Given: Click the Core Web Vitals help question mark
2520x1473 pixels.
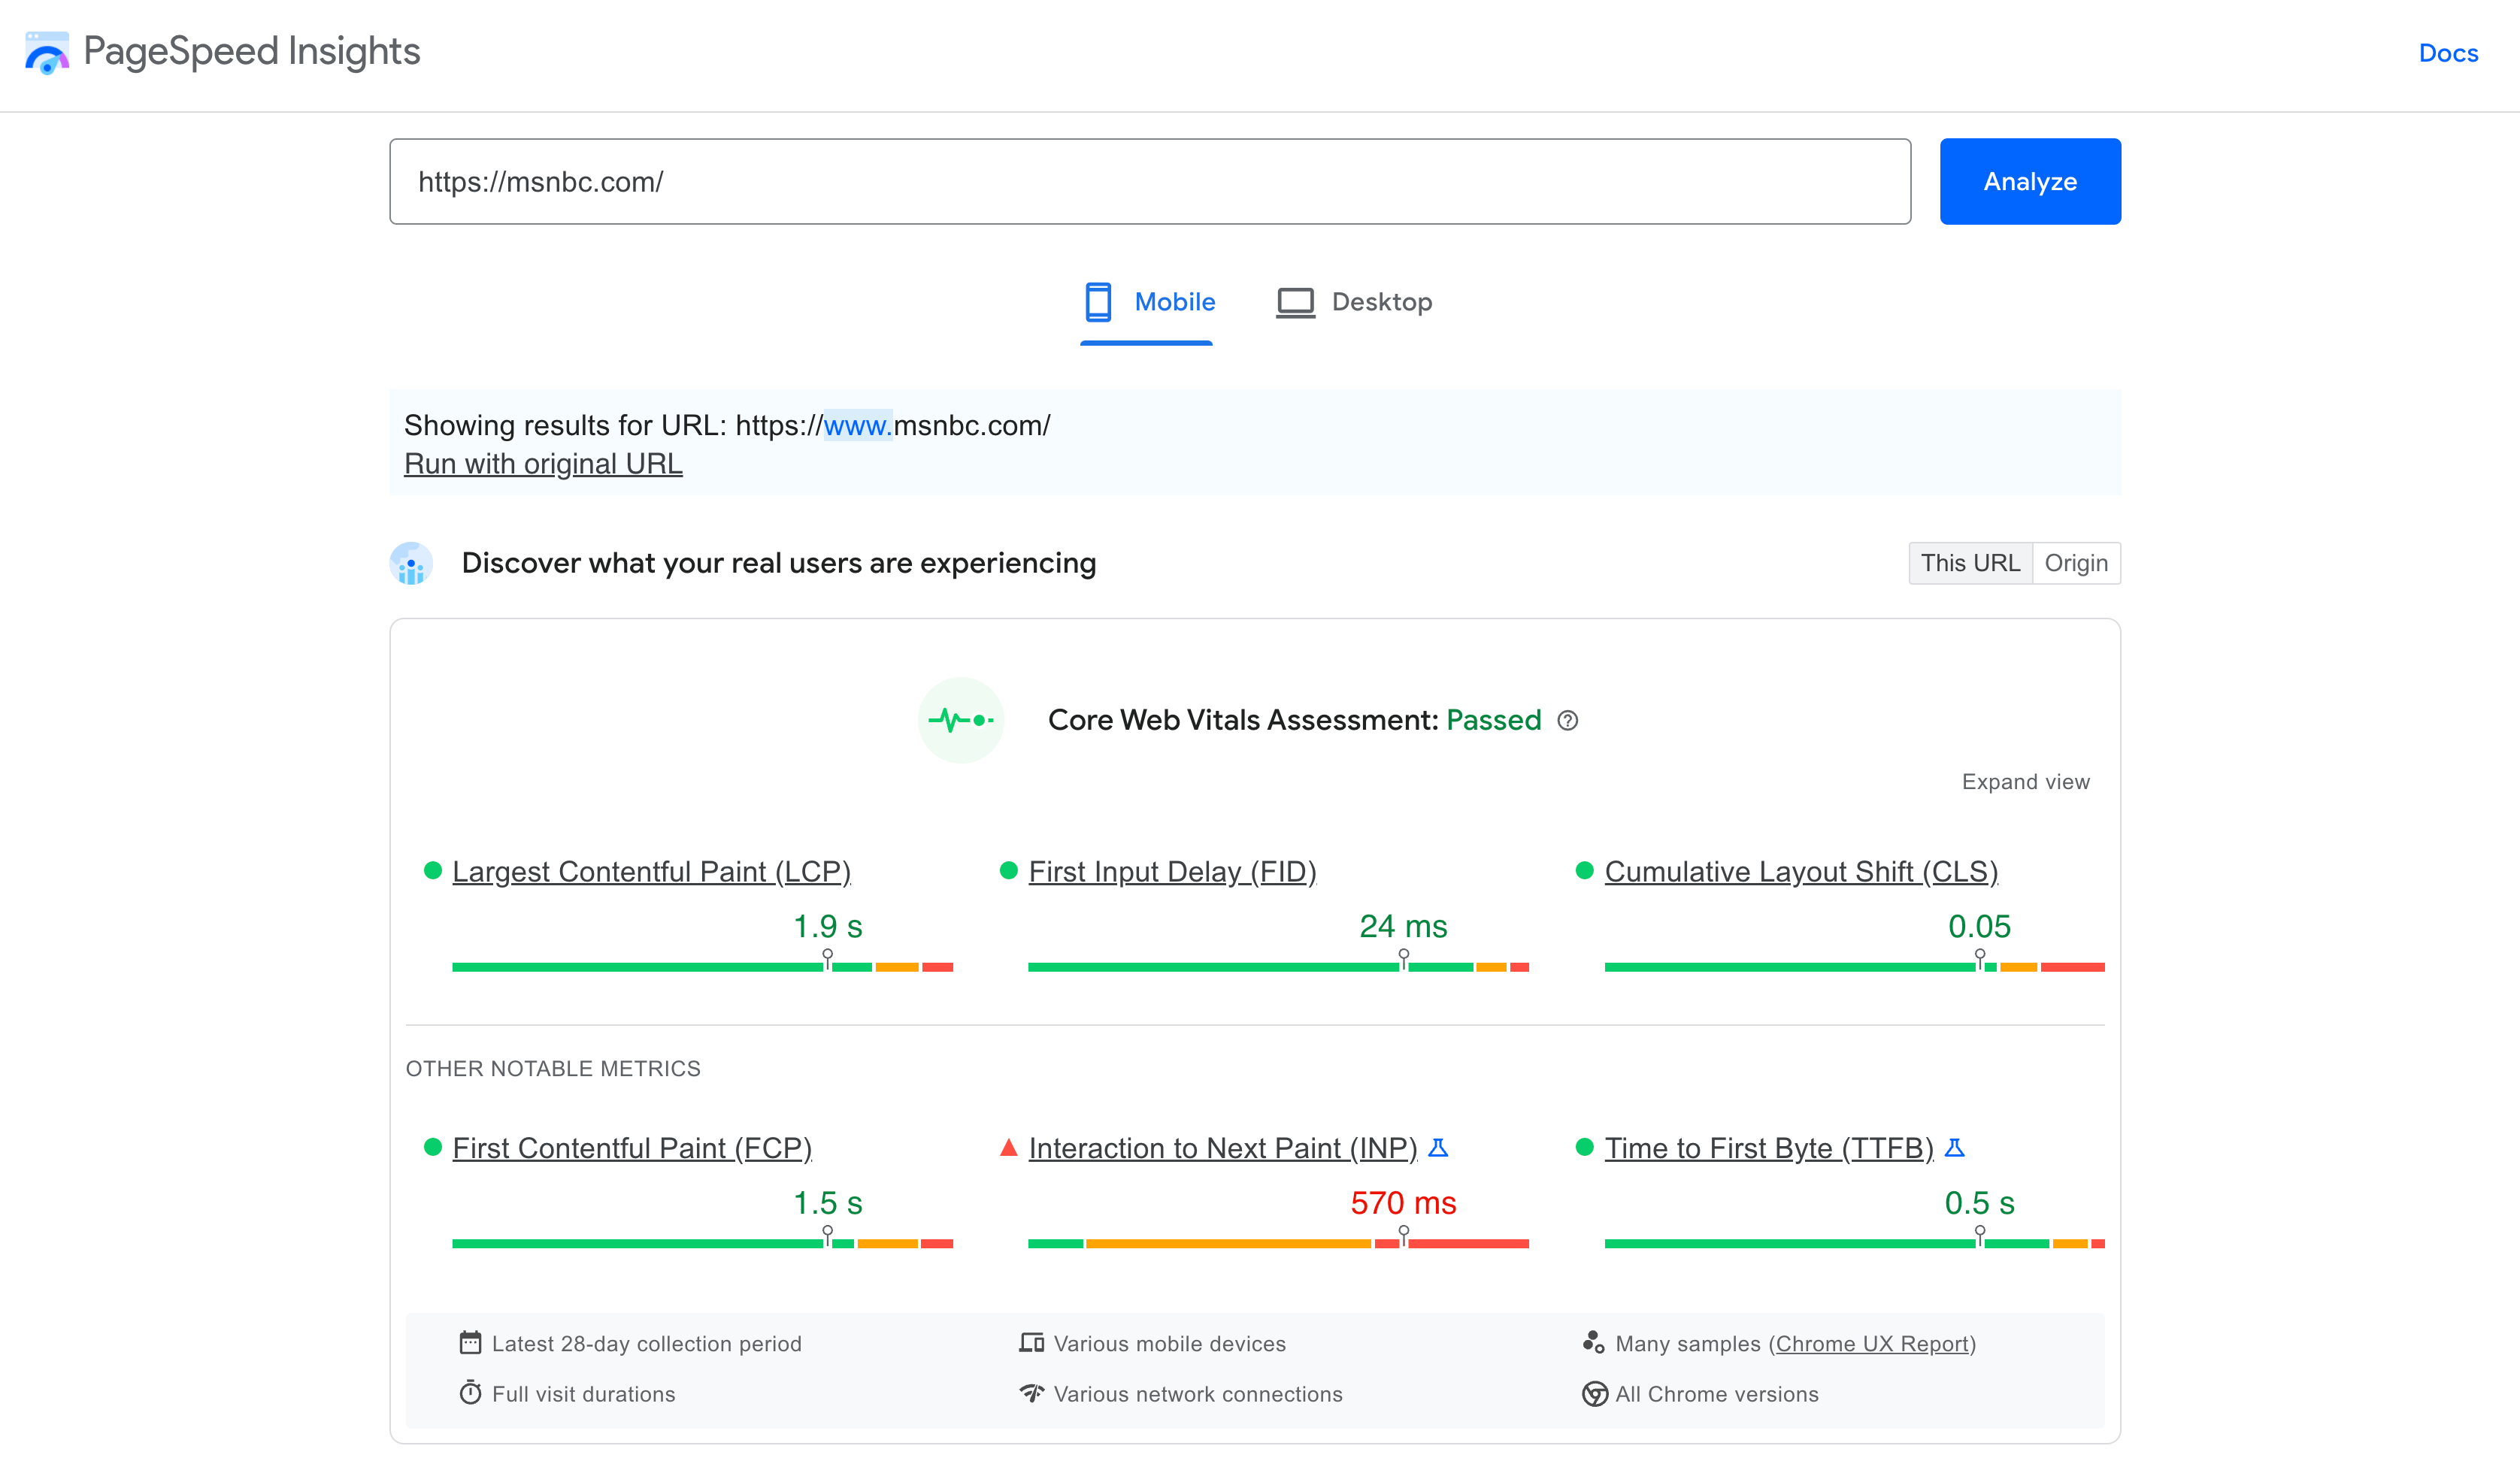Looking at the screenshot, I should pyautogui.click(x=1567, y=721).
